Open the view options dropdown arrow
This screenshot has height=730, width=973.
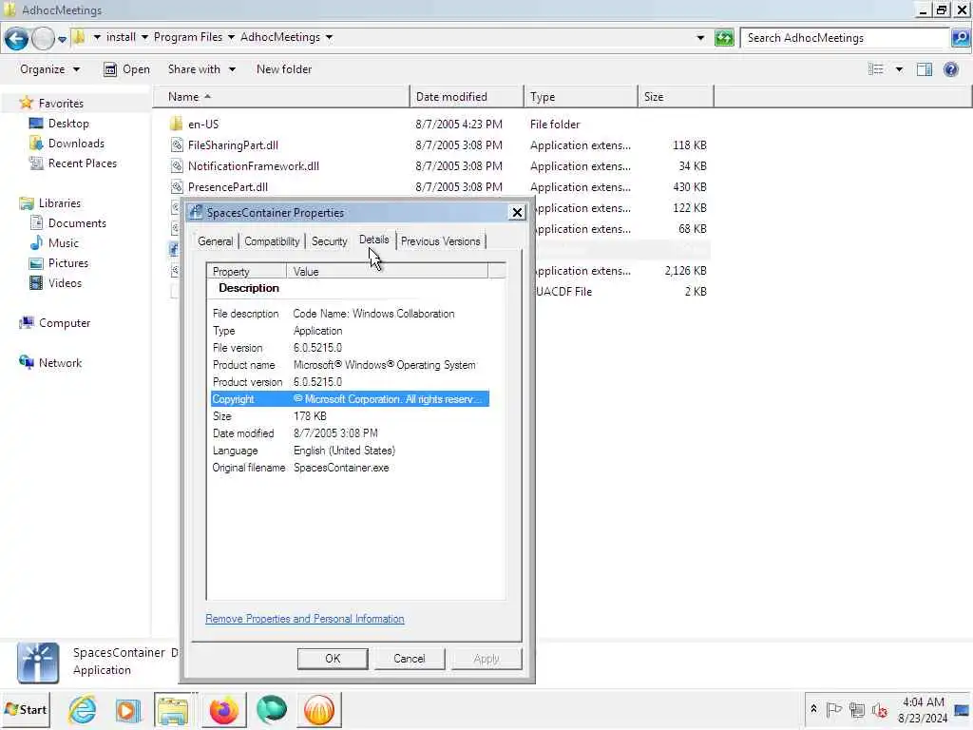899,69
